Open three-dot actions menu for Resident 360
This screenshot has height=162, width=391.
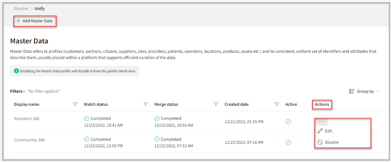click(321, 122)
